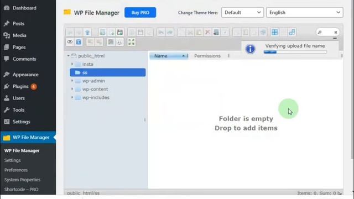Select the wp-content folder in tree
Viewport: 354px width, 199px height.
(95, 89)
